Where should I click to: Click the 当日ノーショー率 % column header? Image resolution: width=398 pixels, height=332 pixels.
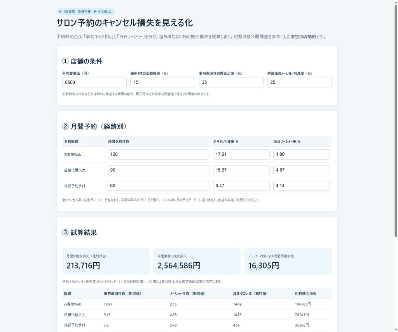287,141
